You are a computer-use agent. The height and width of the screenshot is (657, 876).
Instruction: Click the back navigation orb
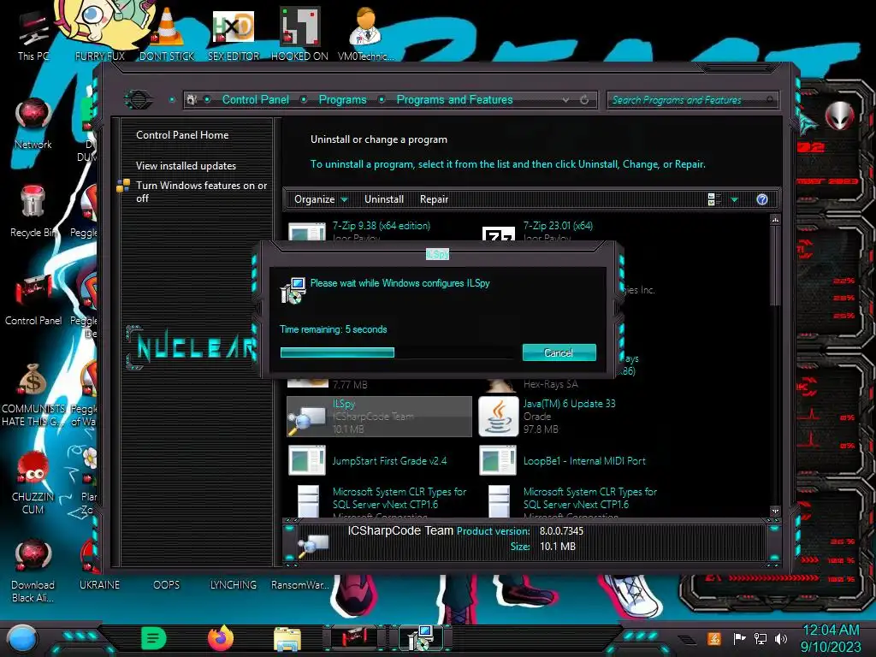click(x=139, y=100)
